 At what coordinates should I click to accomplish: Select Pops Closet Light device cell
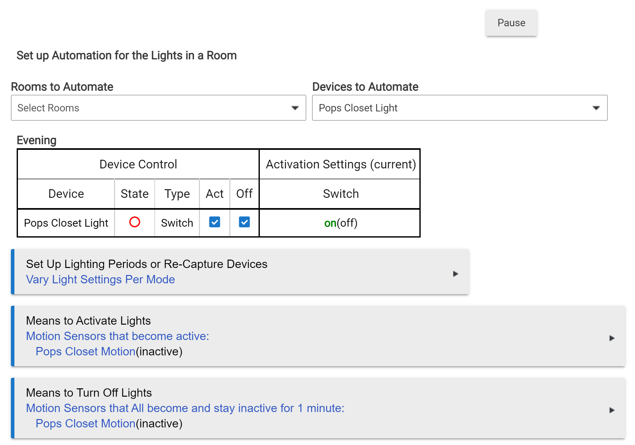pyautogui.click(x=66, y=223)
